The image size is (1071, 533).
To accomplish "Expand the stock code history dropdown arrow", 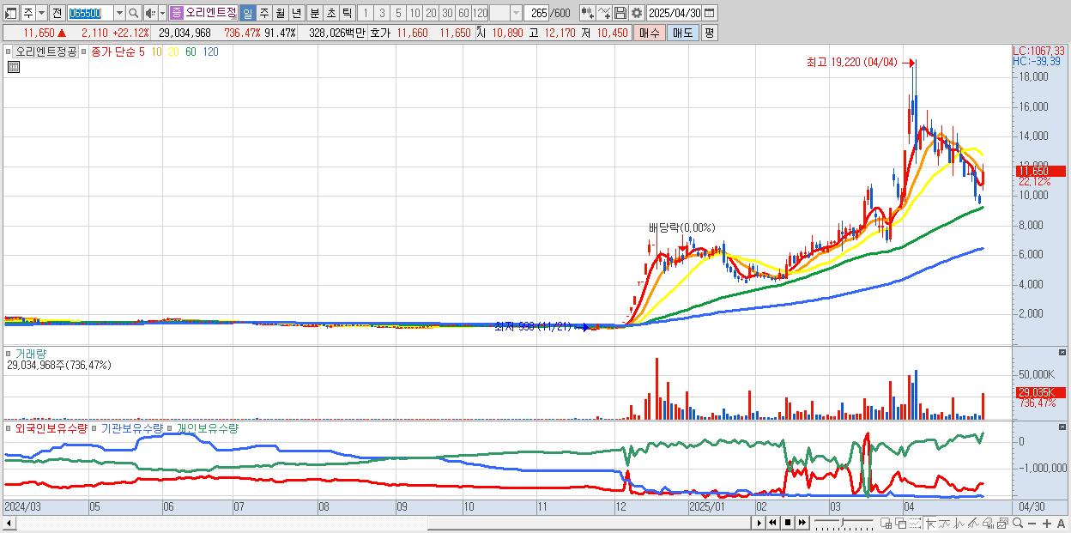I will coord(119,13).
